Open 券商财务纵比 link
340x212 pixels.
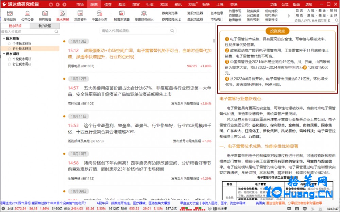[171, 19]
